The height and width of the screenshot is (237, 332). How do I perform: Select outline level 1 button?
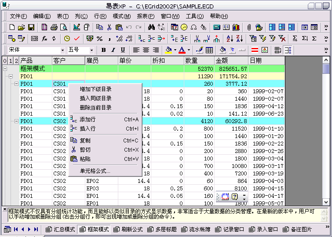tap(11, 61)
